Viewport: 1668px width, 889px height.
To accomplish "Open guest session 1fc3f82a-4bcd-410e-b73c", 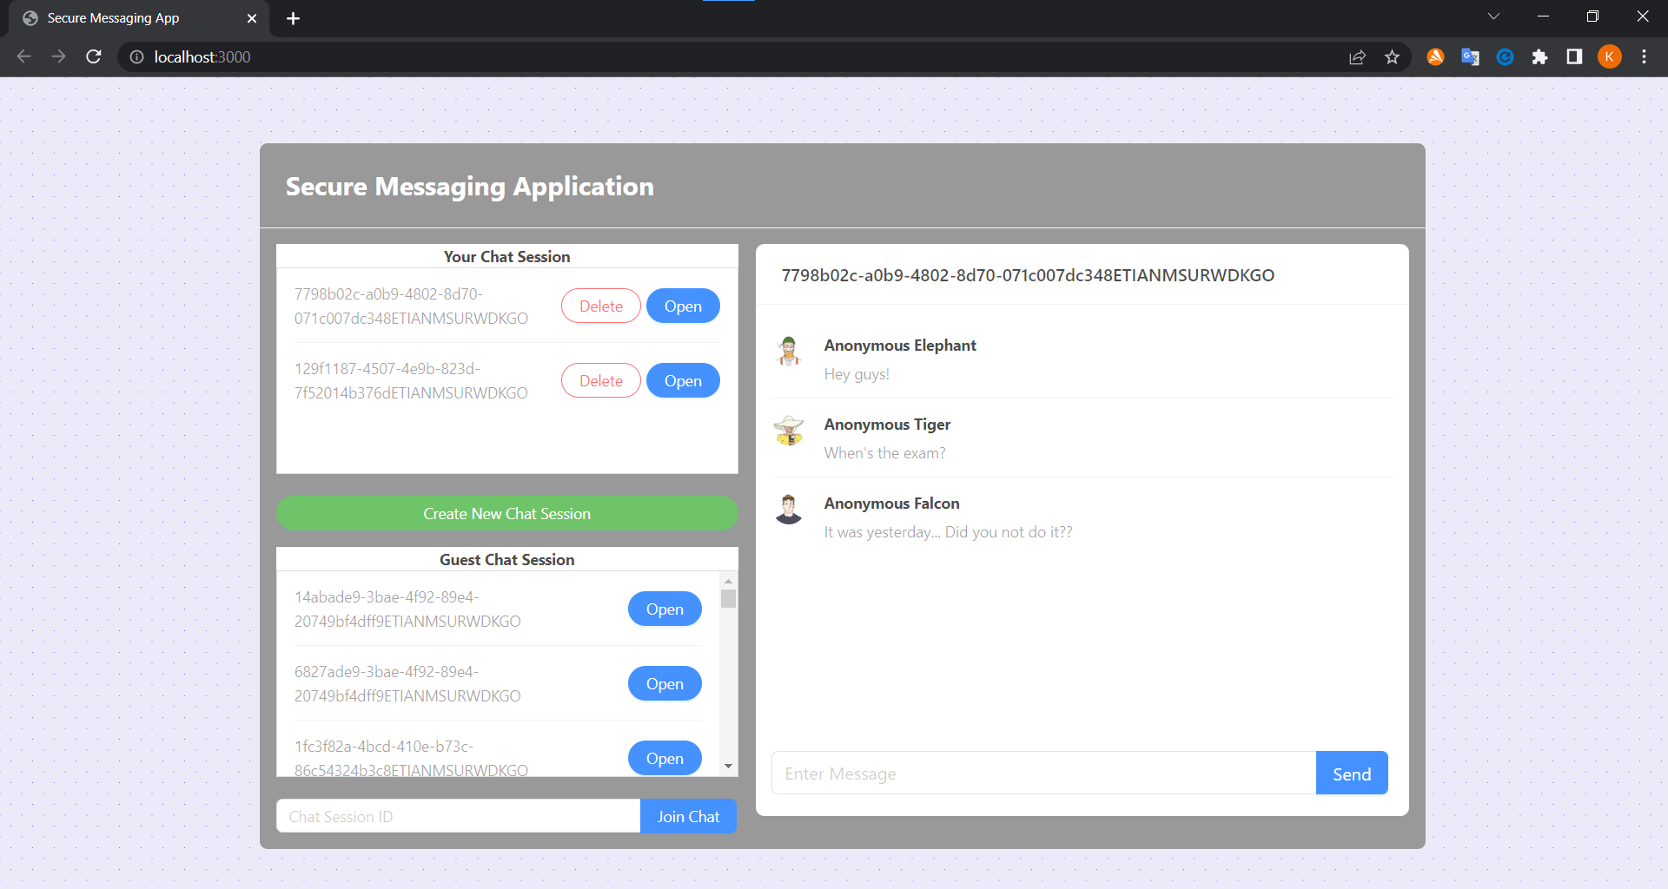I will tap(665, 758).
